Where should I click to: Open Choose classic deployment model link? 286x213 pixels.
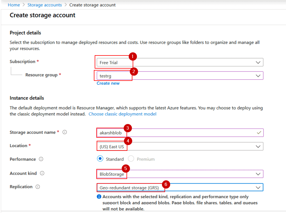(x=122, y=114)
